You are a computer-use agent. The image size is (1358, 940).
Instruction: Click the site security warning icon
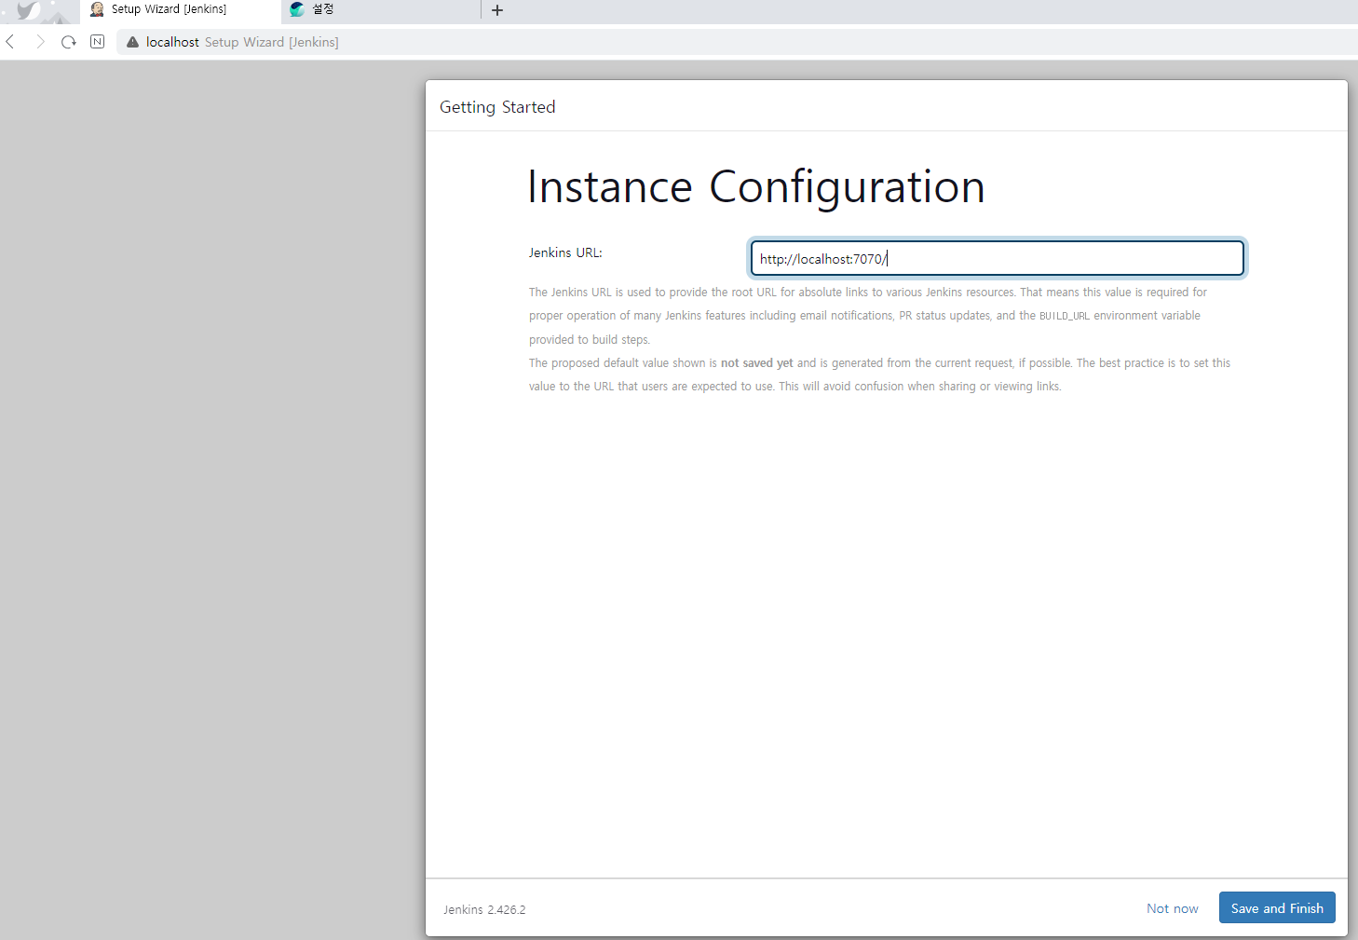coord(132,42)
